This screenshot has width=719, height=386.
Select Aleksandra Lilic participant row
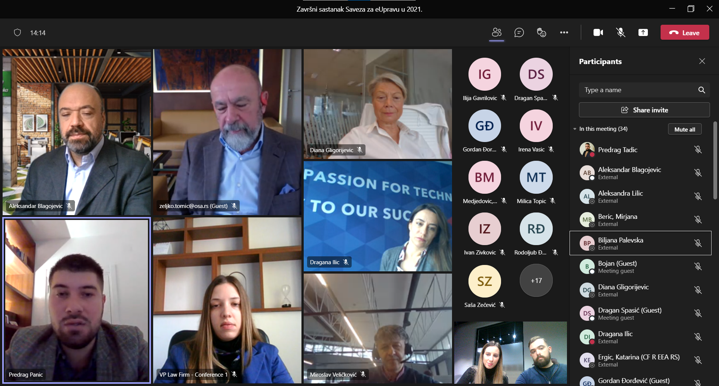click(640, 196)
